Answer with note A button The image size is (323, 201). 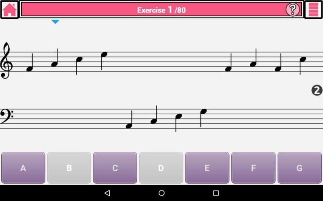click(x=23, y=168)
